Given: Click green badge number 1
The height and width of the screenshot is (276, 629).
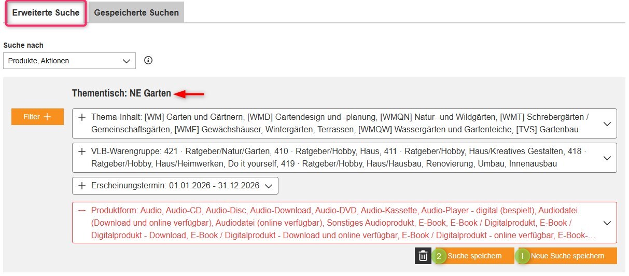Looking at the screenshot, I should [523, 256].
